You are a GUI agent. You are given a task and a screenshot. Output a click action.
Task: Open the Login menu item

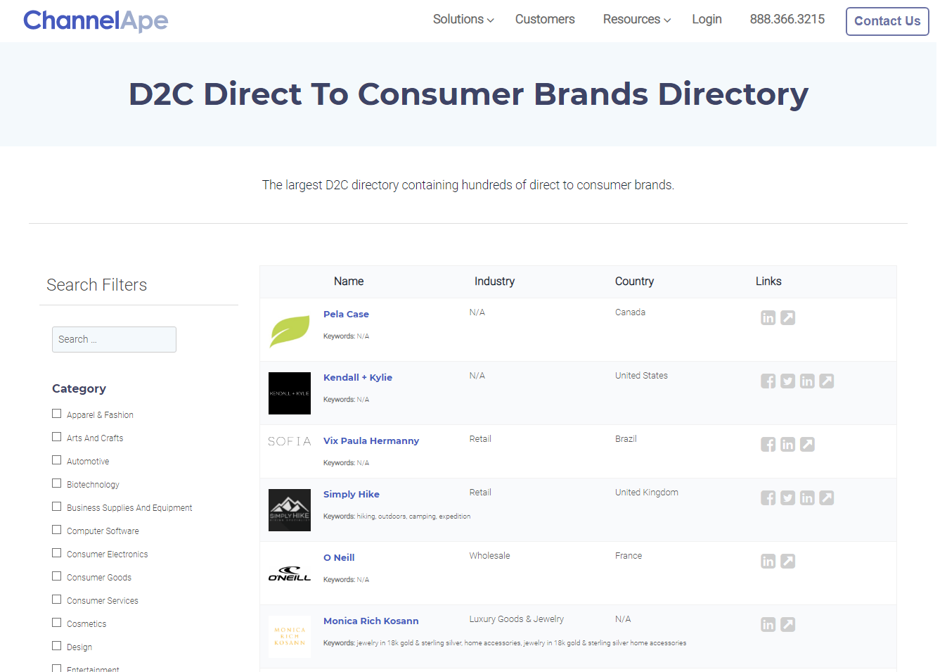[x=707, y=20]
